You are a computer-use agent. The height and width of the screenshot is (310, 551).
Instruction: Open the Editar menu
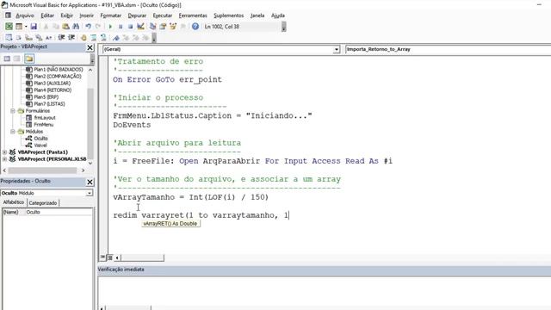pos(47,15)
